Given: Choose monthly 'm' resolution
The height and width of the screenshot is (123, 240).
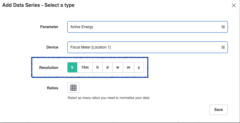Looking at the screenshot, I should 128,67.
